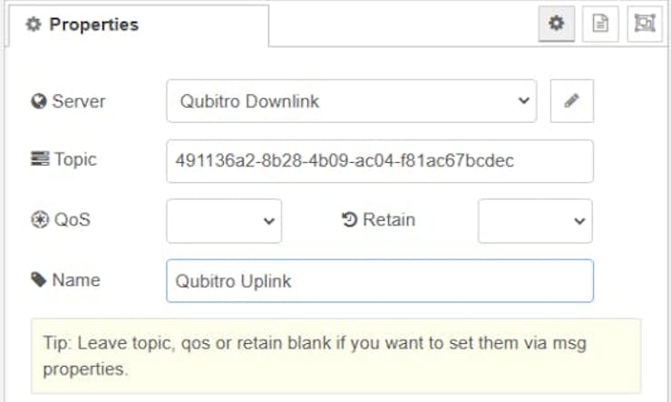The height and width of the screenshot is (402, 671).
Task: Click the QoS field label
Action: point(73,220)
